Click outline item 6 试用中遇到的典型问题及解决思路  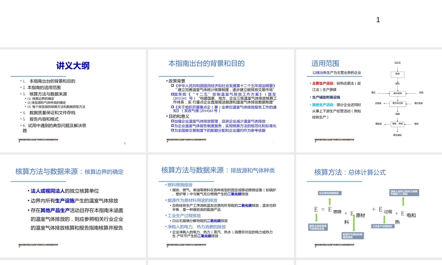tap(54, 128)
